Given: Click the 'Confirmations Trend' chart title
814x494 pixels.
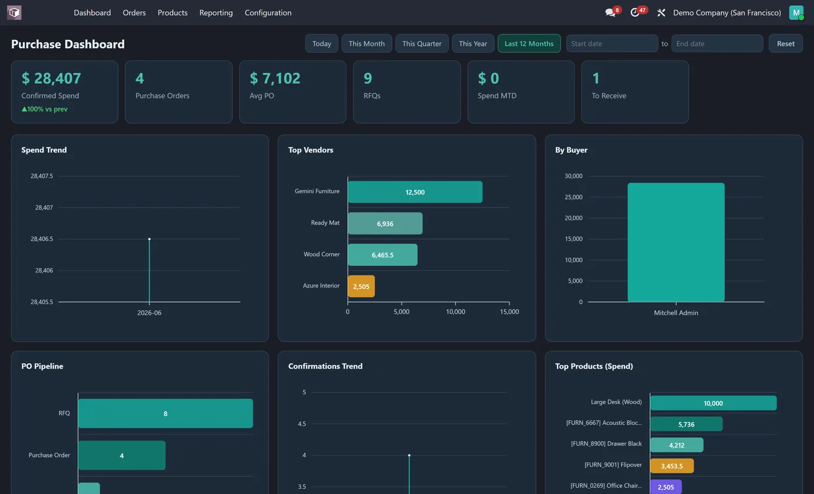Looking at the screenshot, I should (326, 366).
